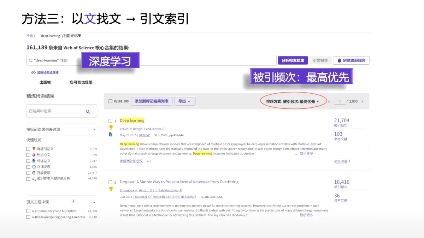
Task: Switch to the 出版物 tab
Action: pos(45,82)
